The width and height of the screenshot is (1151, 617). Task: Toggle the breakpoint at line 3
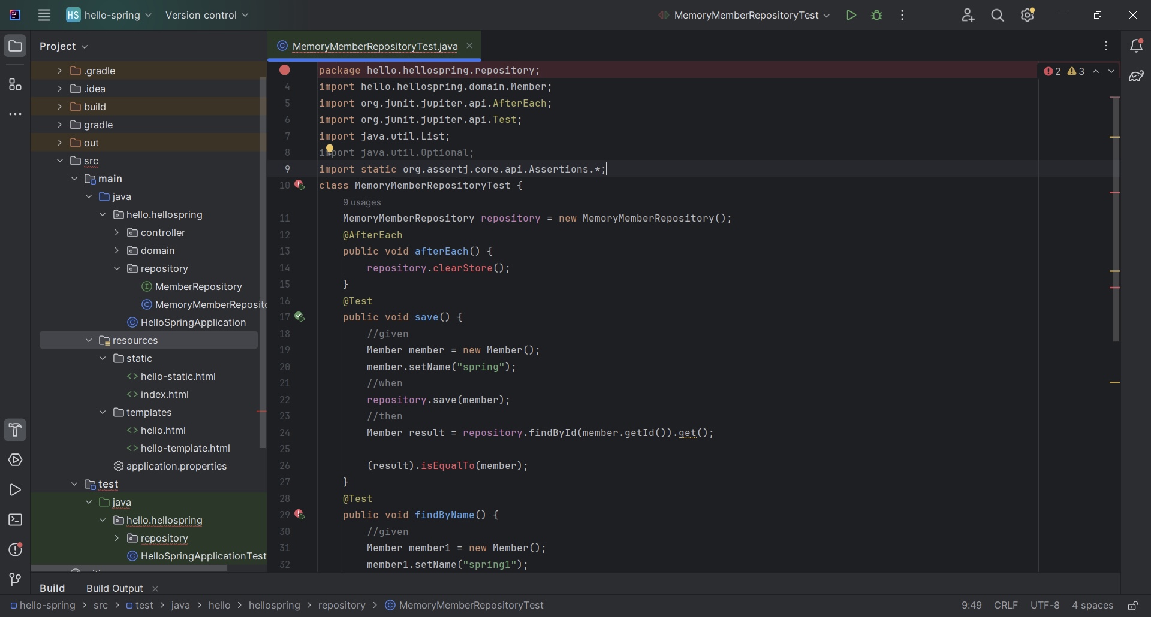pyautogui.click(x=285, y=71)
